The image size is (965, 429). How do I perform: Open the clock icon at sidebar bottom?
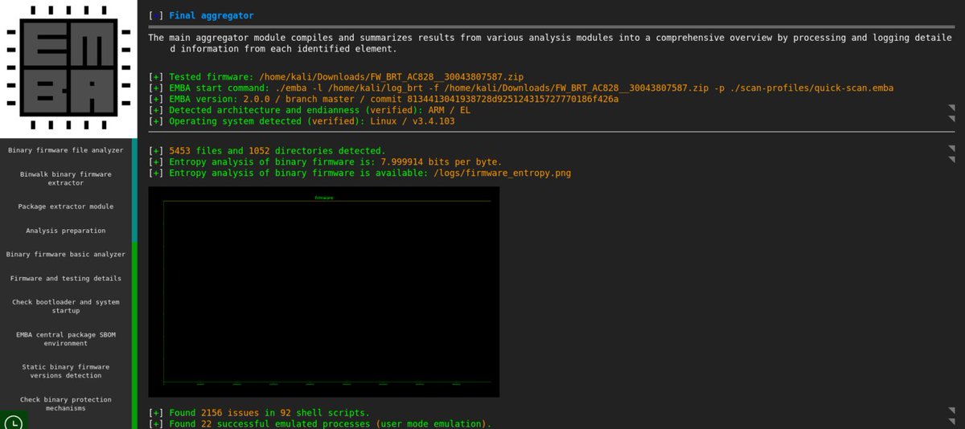click(x=14, y=422)
